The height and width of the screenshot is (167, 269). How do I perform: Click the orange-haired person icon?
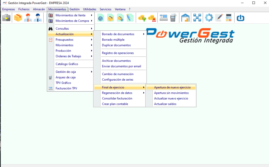[28, 18]
